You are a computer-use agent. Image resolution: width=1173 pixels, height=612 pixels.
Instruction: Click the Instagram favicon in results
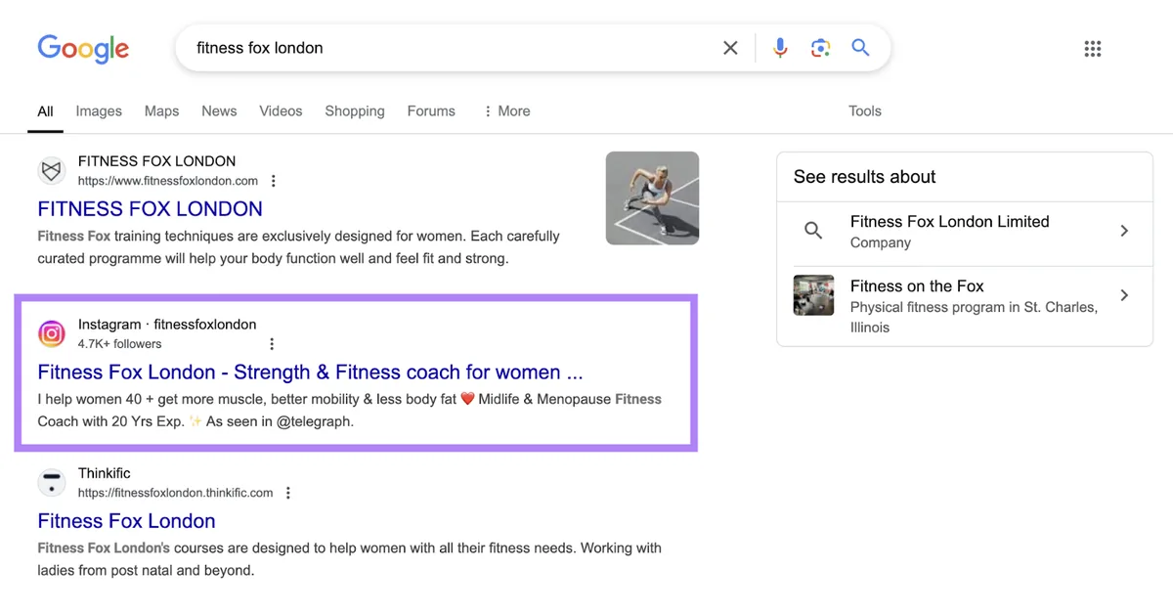[52, 334]
